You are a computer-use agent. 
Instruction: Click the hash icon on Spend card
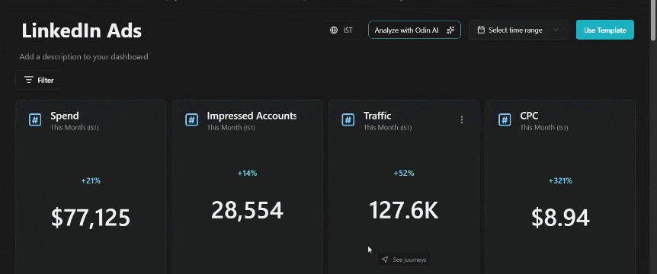coord(35,120)
